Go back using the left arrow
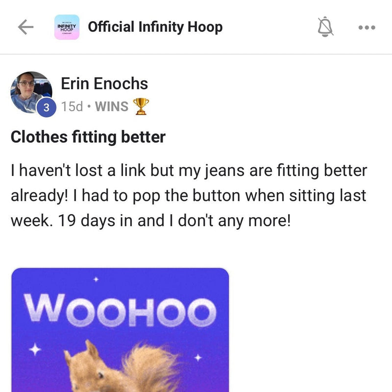 click(25, 27)
